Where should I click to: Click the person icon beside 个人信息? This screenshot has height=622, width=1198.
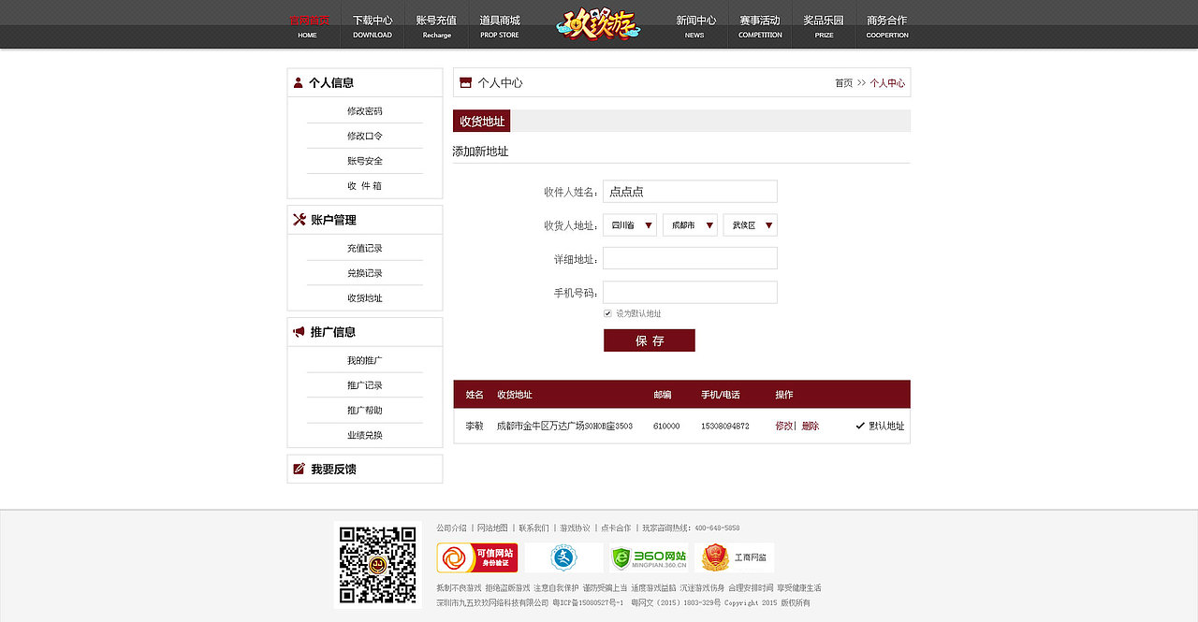pyautogui.click(x=298, y=82)
